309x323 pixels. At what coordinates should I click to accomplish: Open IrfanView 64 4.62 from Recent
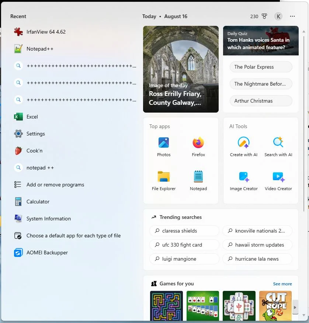(x=74, y=32)
